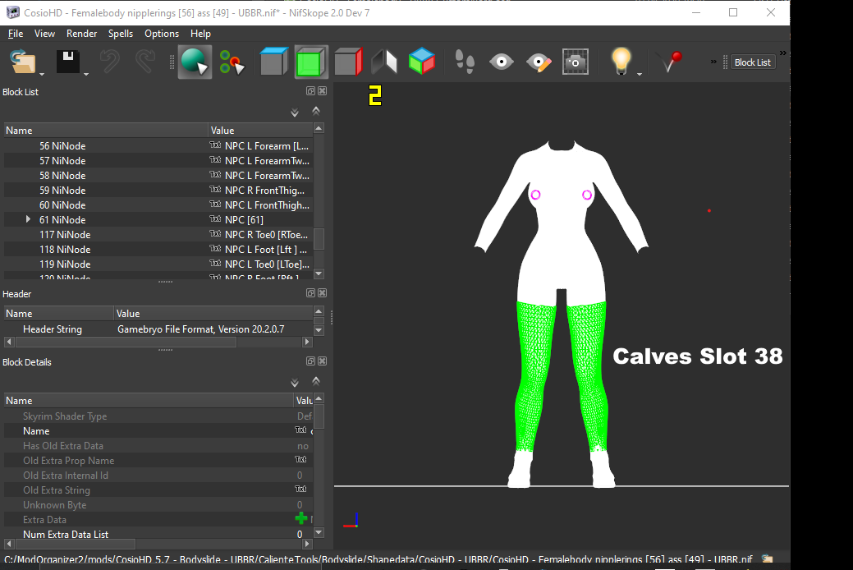Click the Block List Name column header
This screenshot has width=853, height=570.
pyautogui.click(x=106, y=130)
